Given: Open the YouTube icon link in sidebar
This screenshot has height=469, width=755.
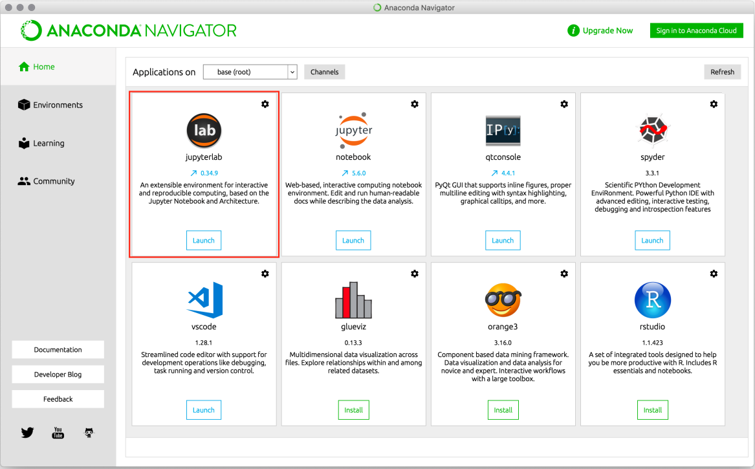Looking at the screenshot, I should click(x=58, y=433).
